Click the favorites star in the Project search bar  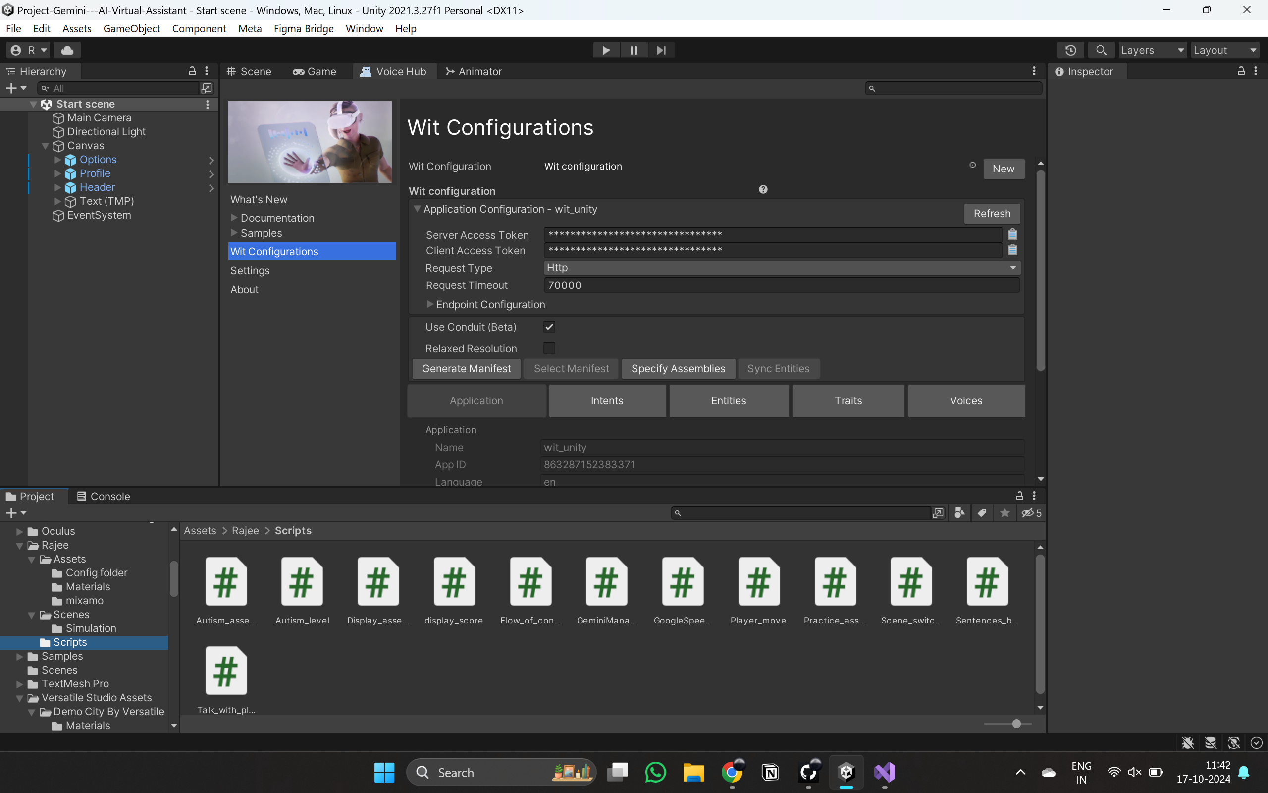1004,513
